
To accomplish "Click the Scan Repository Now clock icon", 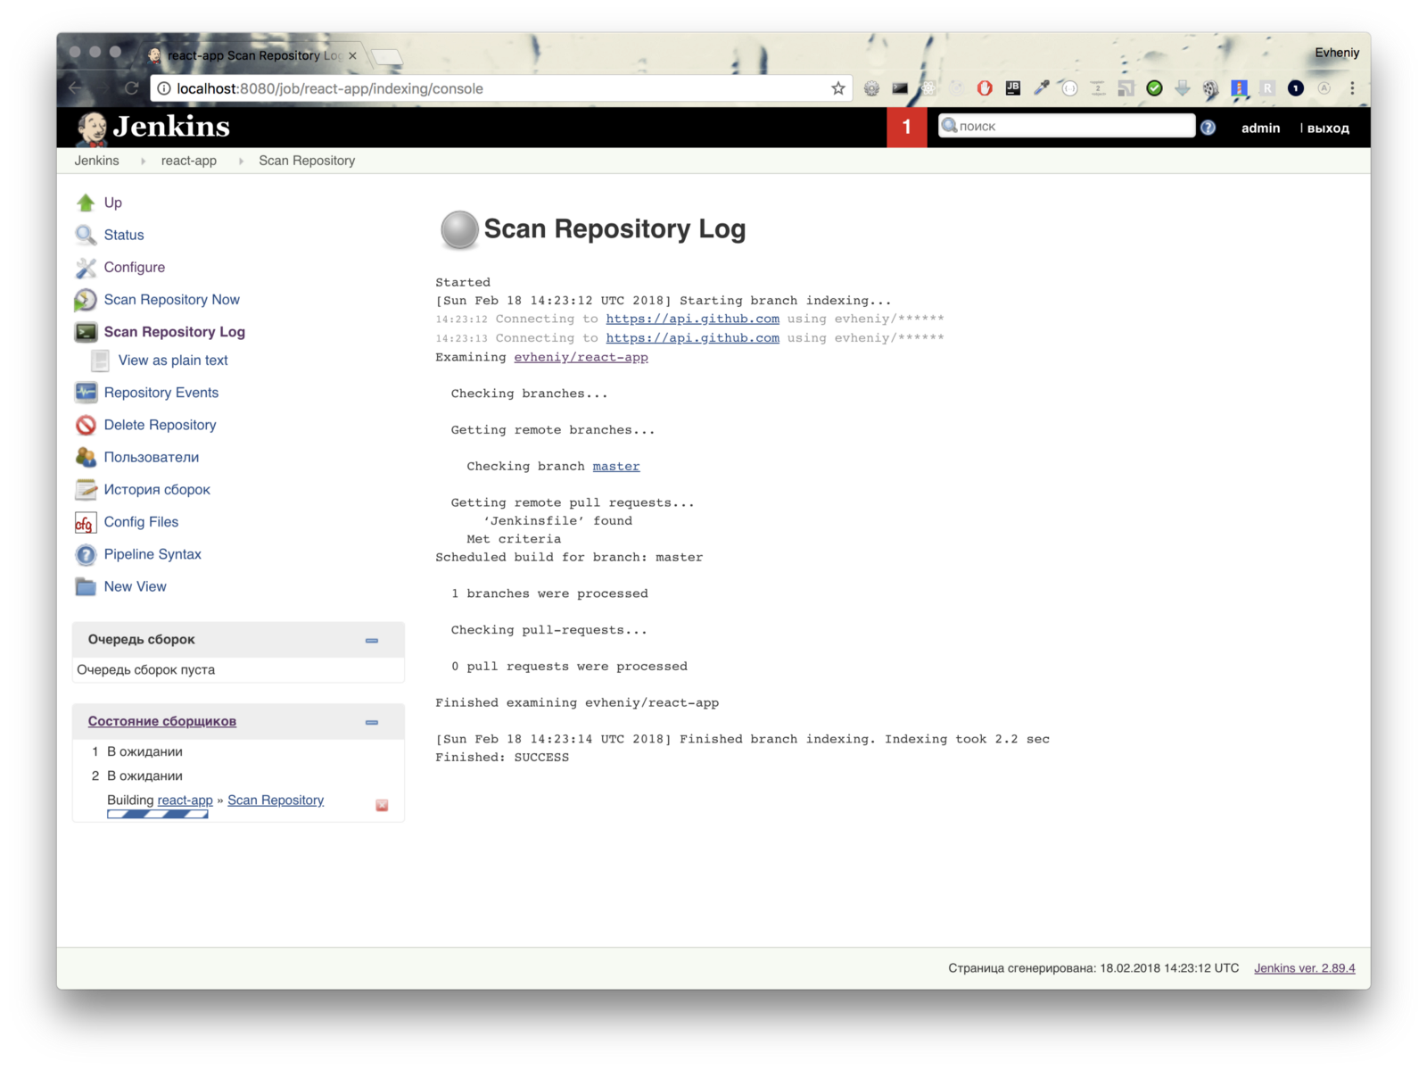I will coord(86,300).
